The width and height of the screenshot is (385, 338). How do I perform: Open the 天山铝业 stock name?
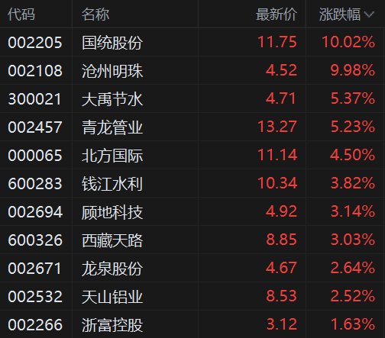112,297
